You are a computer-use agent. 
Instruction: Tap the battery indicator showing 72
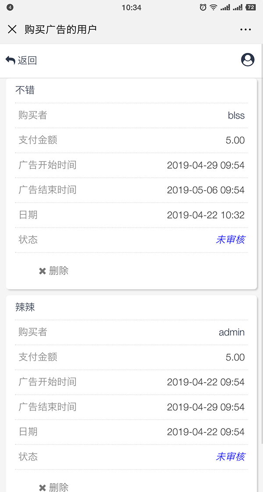(251, 7)
